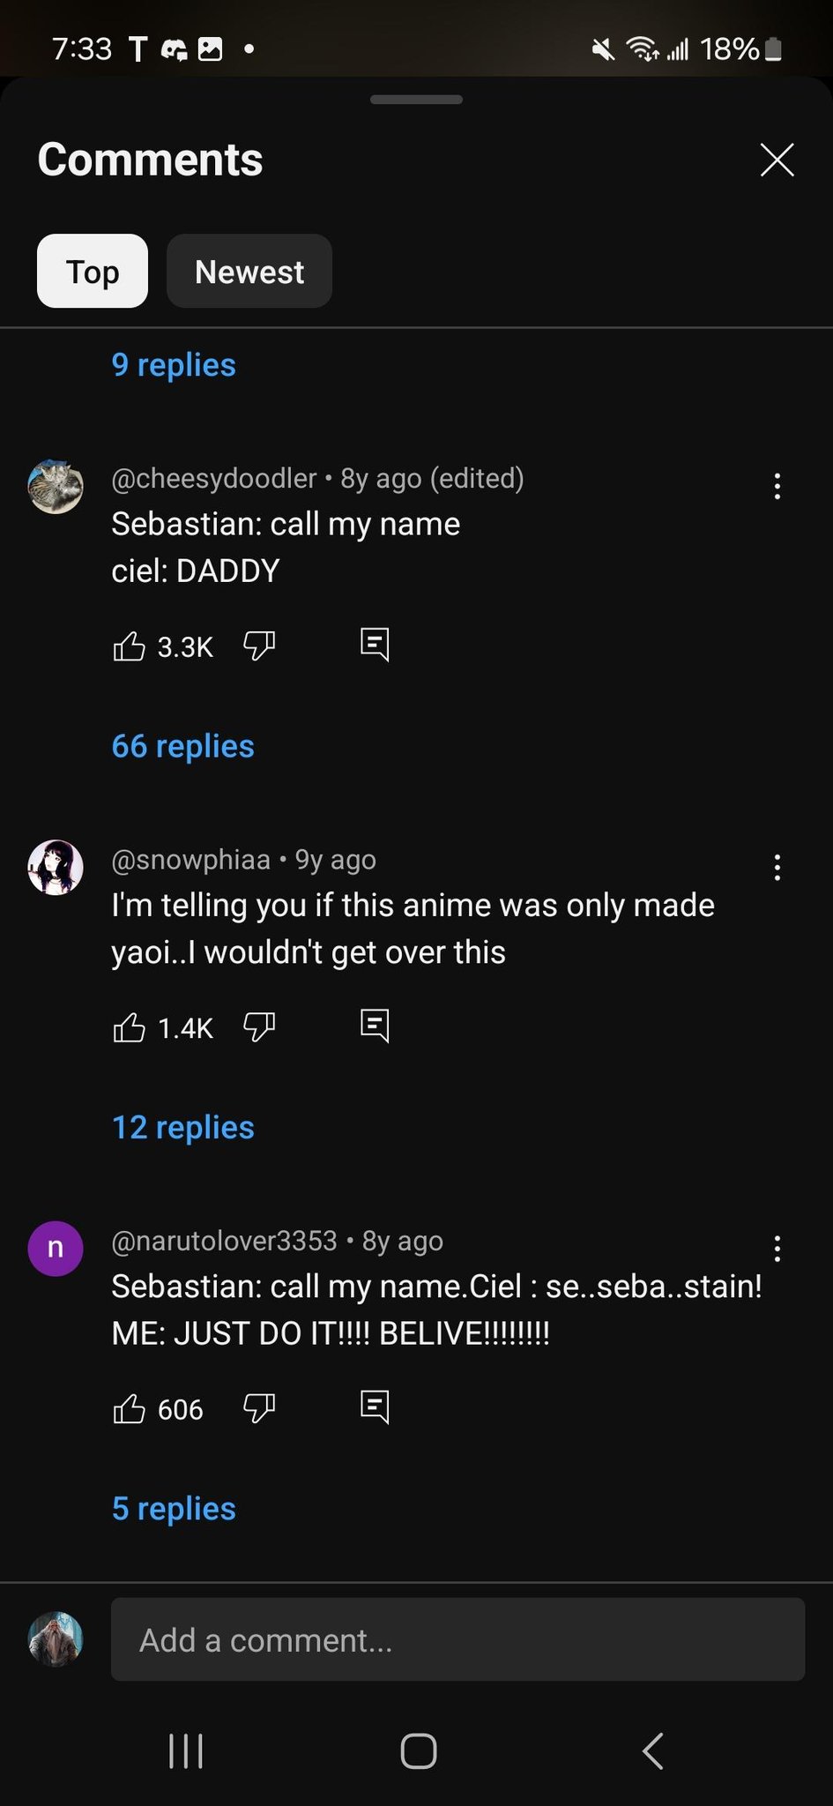Like the @cheesydoodler comment

point(130,646)
